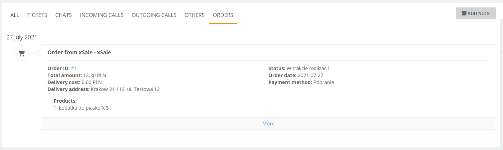
Task: Select the CHATS tab
Action: [64, 15]
